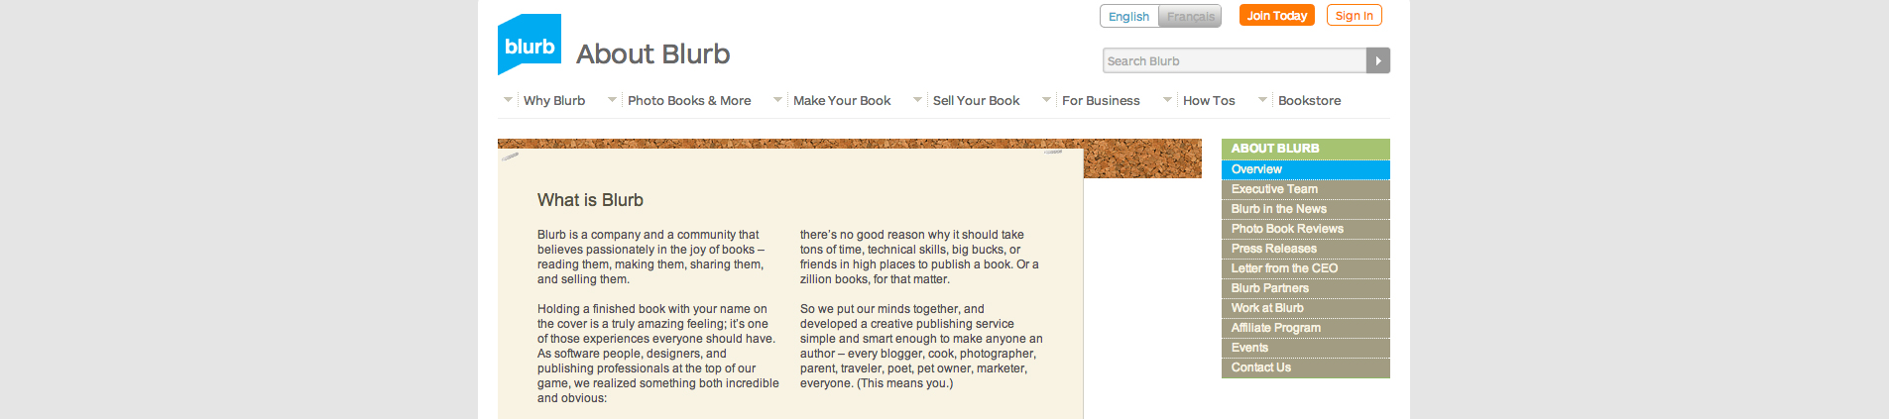Open Letter from the CEO

1306,268
